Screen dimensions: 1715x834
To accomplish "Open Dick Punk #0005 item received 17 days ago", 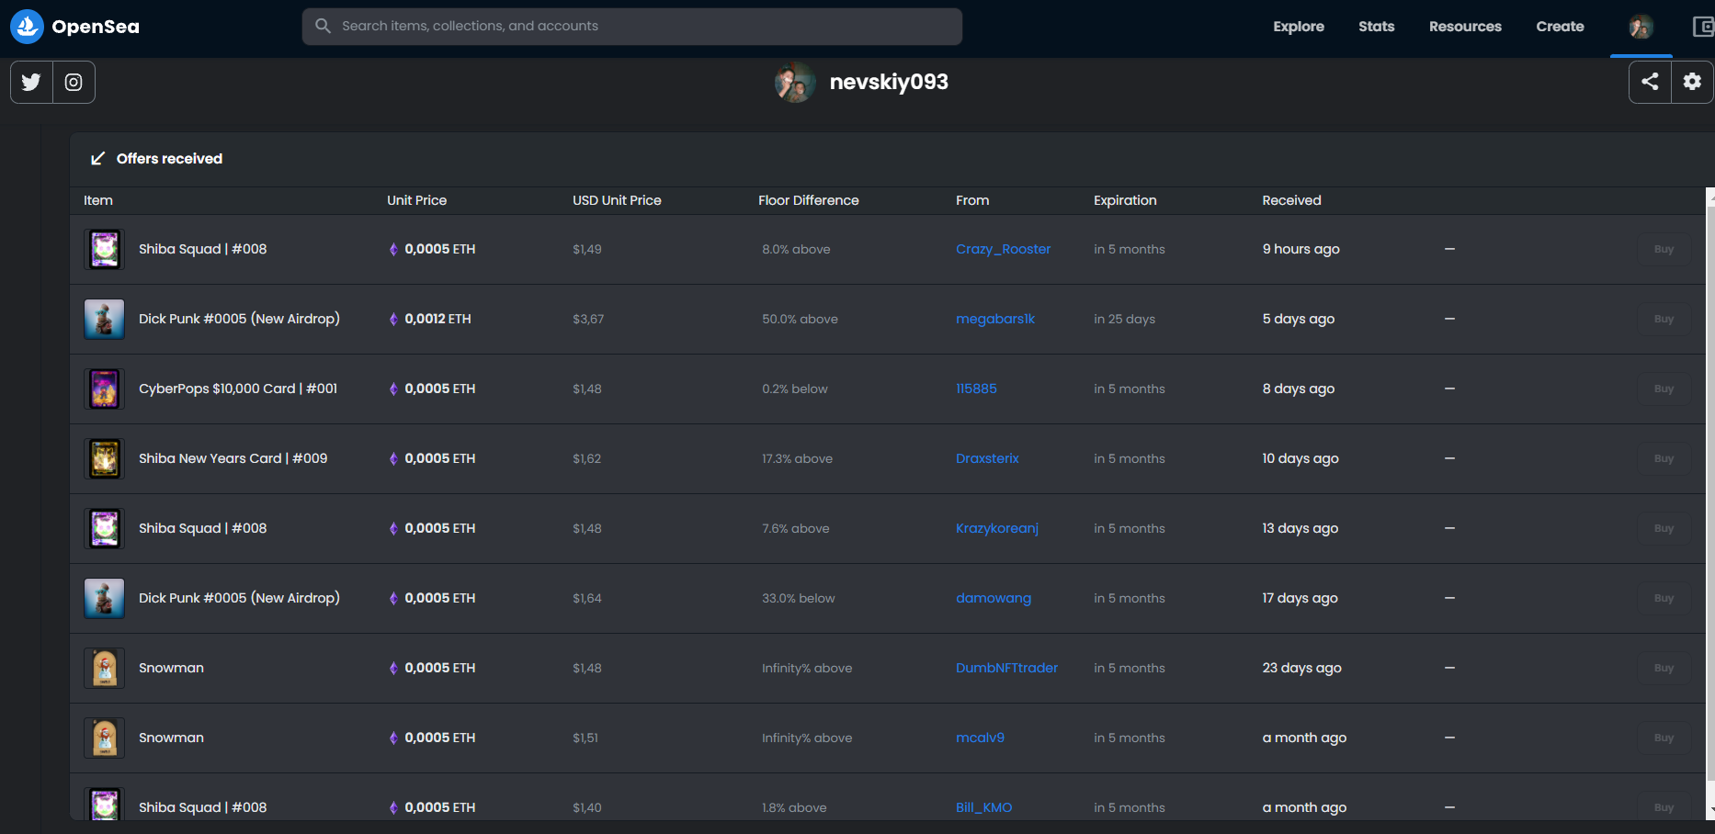I will (x=239, y=598).
